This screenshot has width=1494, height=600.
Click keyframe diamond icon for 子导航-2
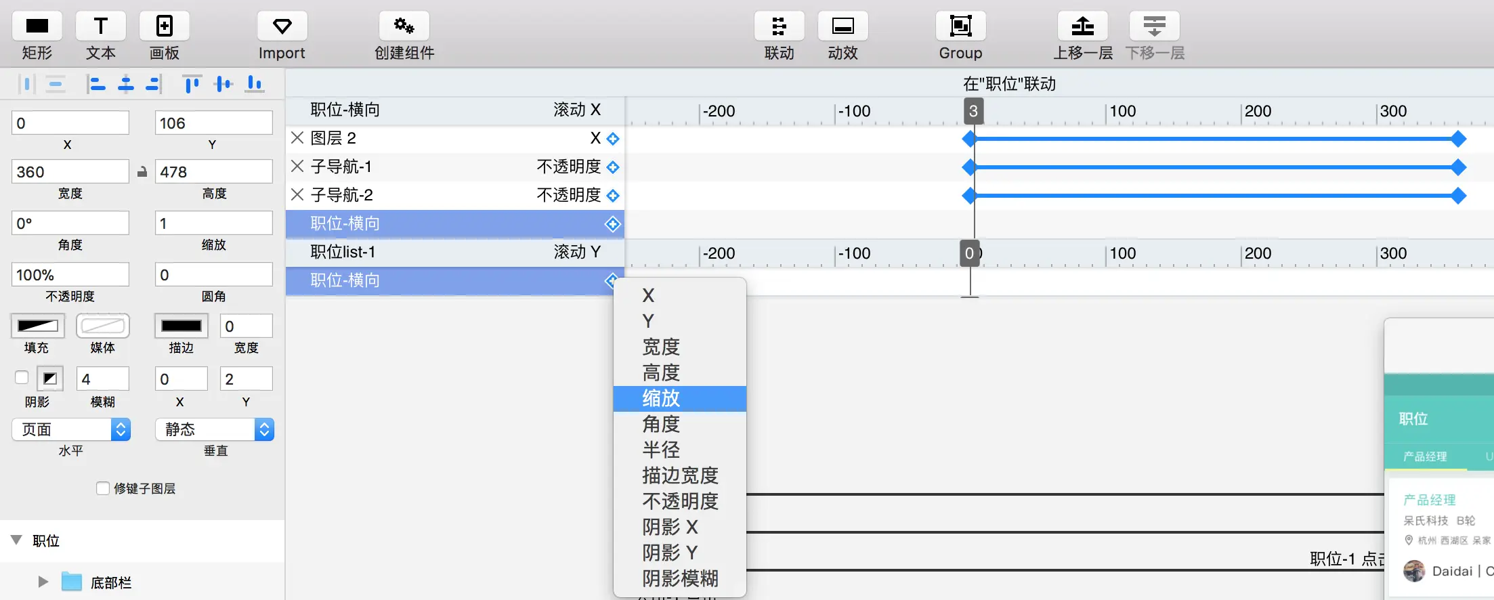tap(613, 196)
